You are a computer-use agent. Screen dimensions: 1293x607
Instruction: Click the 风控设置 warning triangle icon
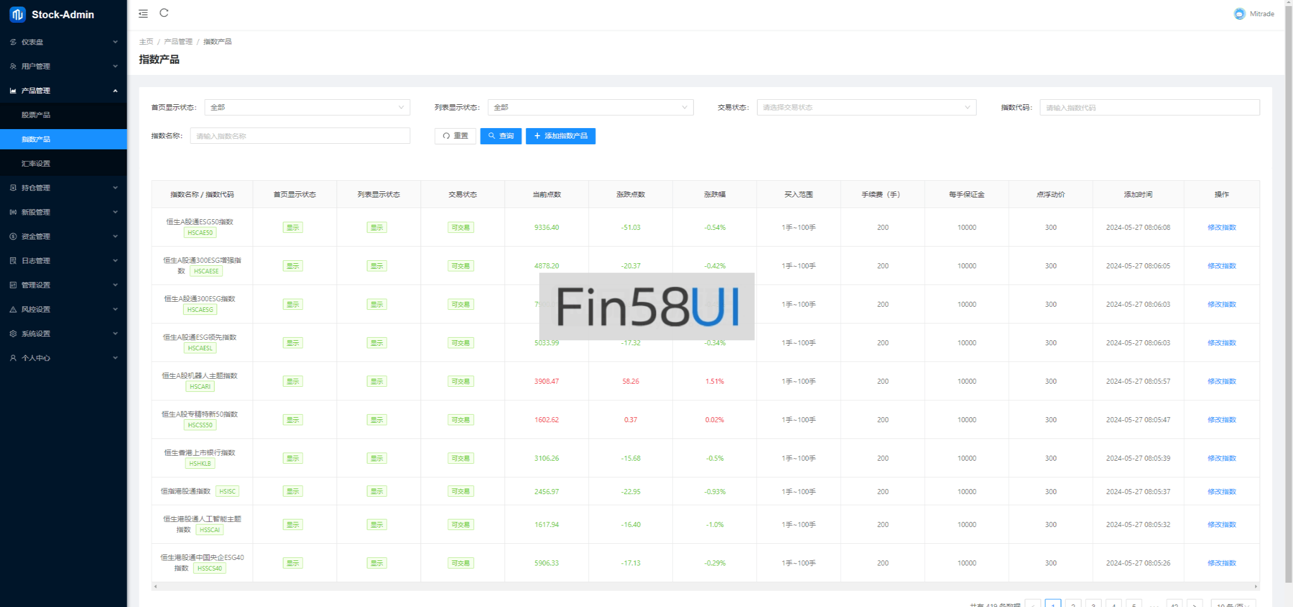[13, 309]
